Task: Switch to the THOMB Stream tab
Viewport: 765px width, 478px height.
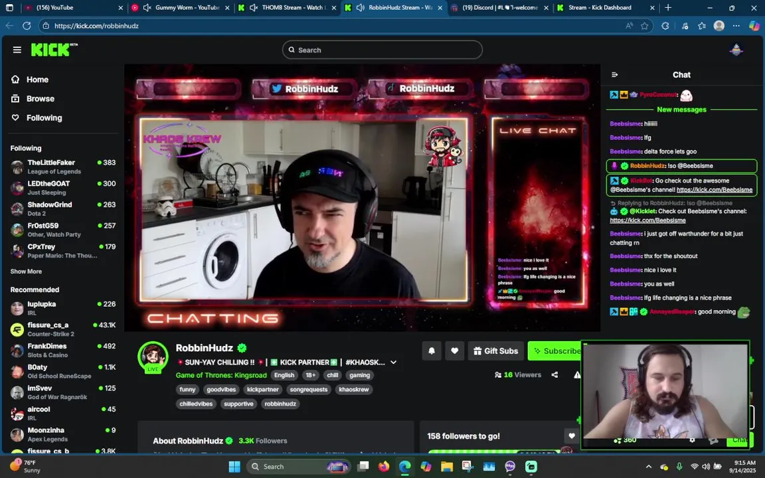Action: (x=287, y=8)
